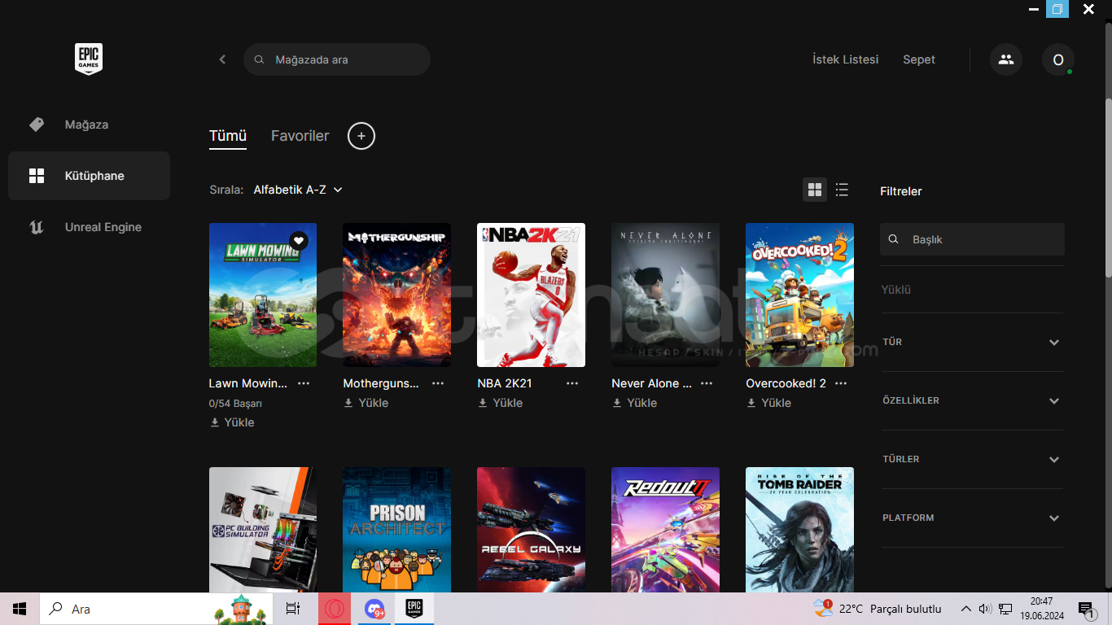Open the account profile avatar

coord(1057,59)
